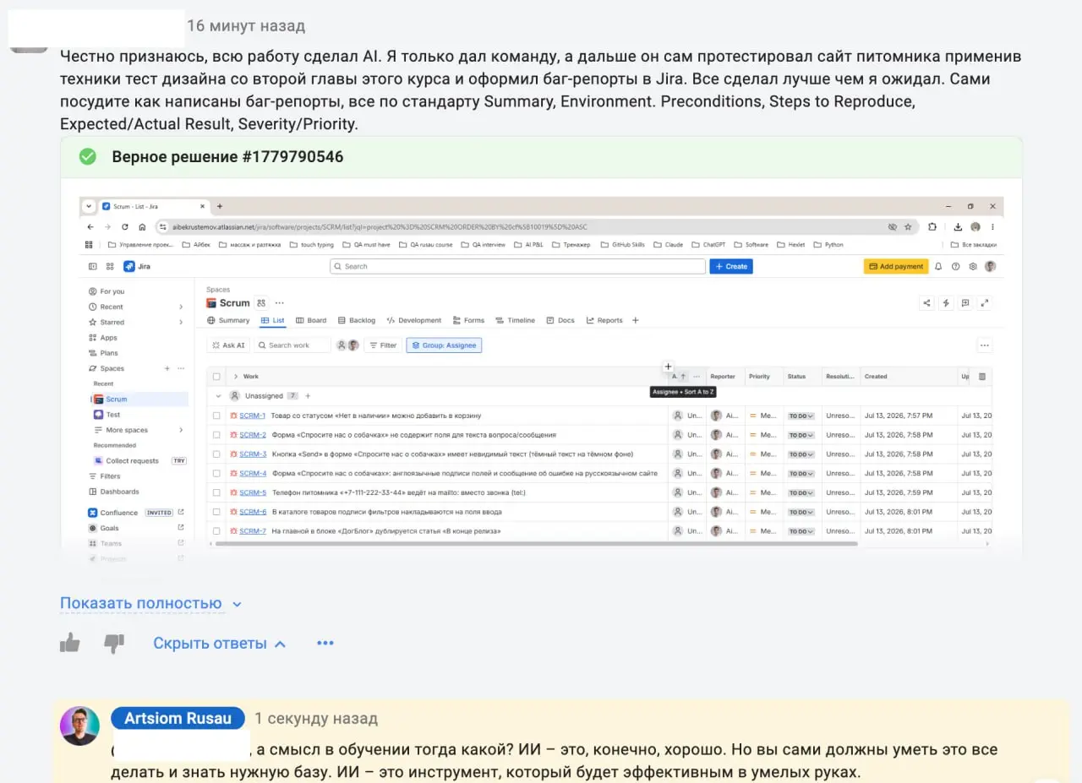Image resolution: width=1082 pixels, height=783 pixels.
Task: Open a new browser tab with plus
Action: (220, 206)
